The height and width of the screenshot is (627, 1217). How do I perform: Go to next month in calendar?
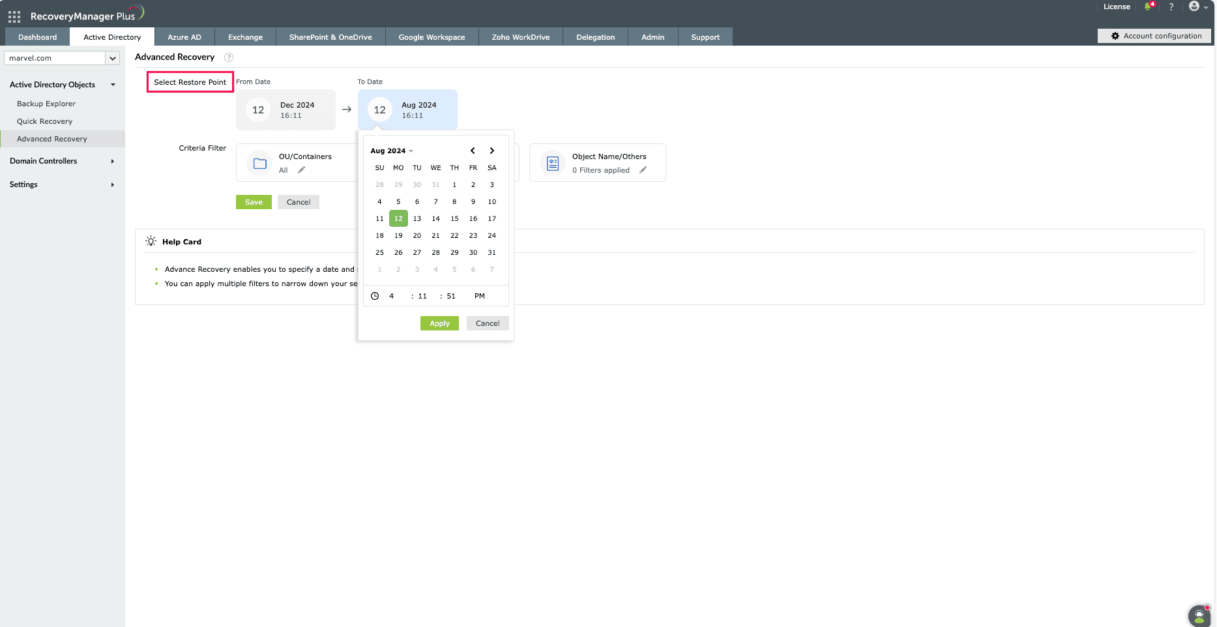(492, 151)
